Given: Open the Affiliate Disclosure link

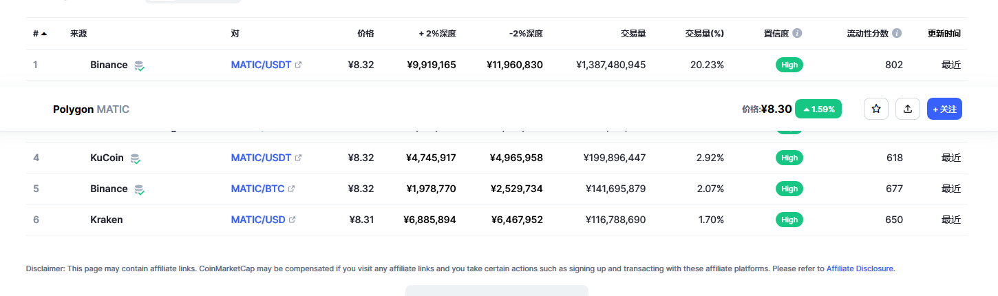Looking at the screenshot, I should (860, 268).
